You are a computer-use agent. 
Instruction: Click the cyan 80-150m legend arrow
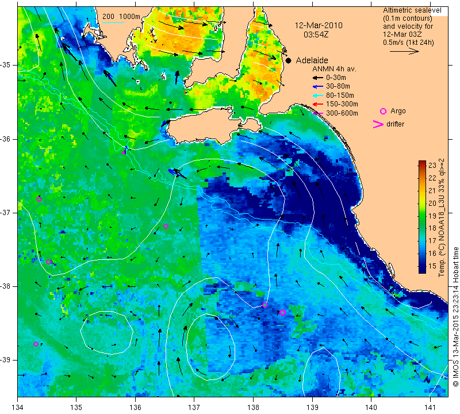point(318,95)
